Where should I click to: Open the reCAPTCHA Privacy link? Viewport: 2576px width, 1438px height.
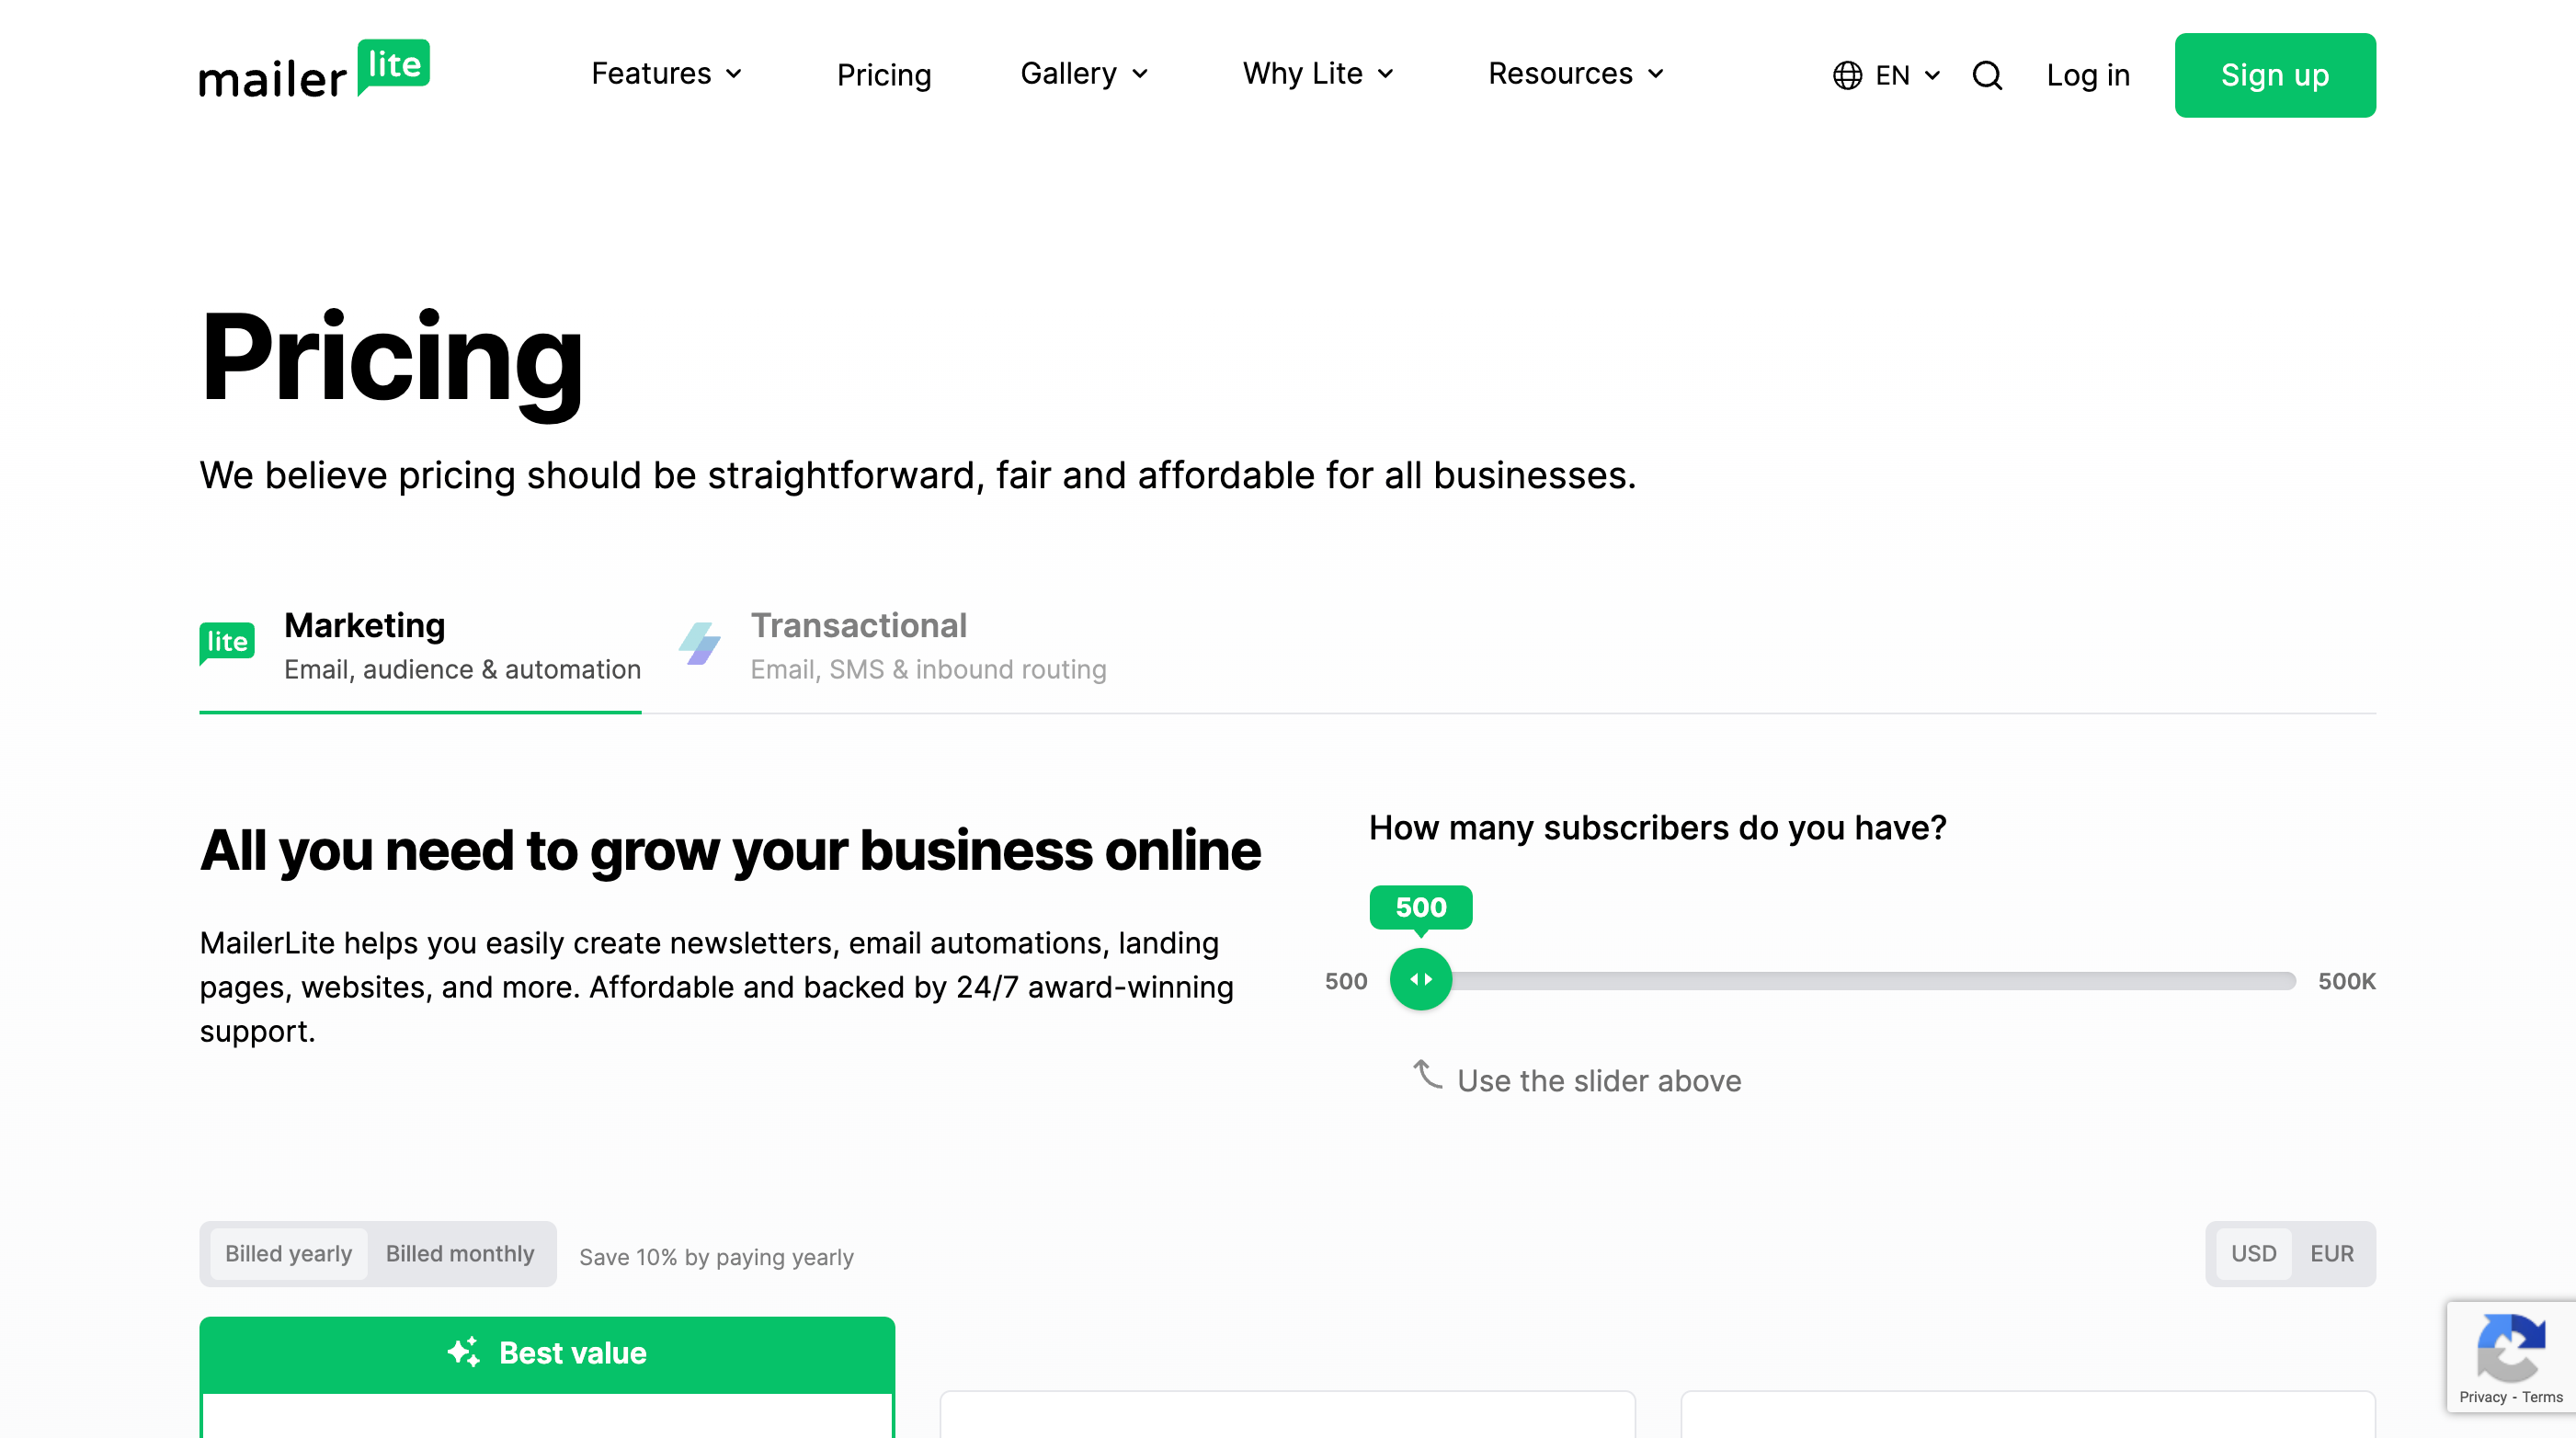[x=2482, y=1397]
